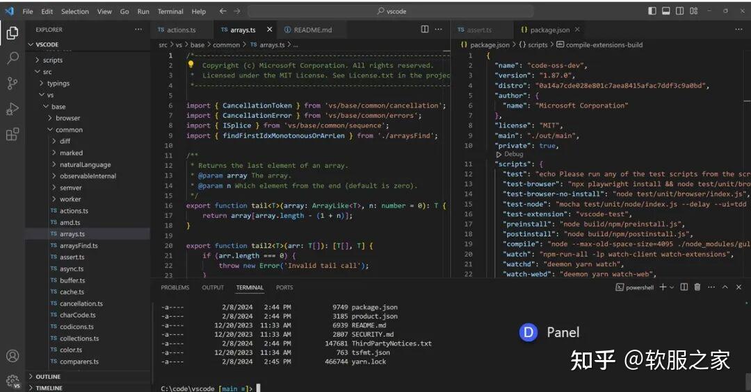Split the terminal panel

coord(684,287)
